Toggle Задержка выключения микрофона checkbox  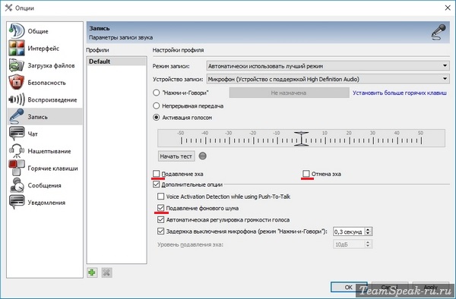pyautogui.click(x=160, y=231)
